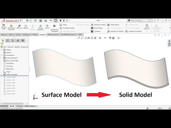Open the Features ribbon tab

pyautogui.click(x=4, y=34)
